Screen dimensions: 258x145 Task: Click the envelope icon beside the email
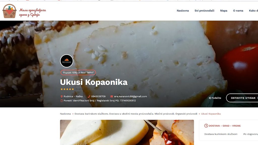click(x=112, y=96)
